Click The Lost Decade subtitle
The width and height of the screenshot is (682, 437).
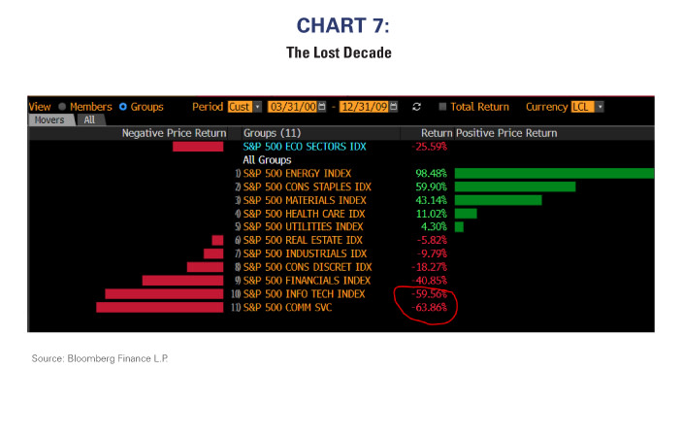pyautogui.click(x=339, y=52)
